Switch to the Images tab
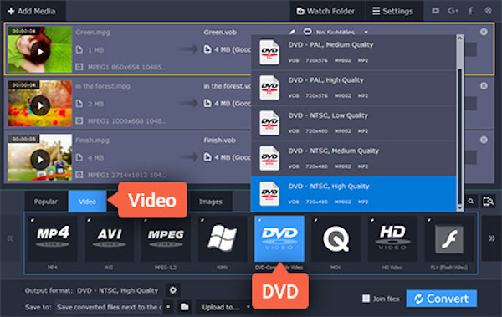 pos(210,202)
